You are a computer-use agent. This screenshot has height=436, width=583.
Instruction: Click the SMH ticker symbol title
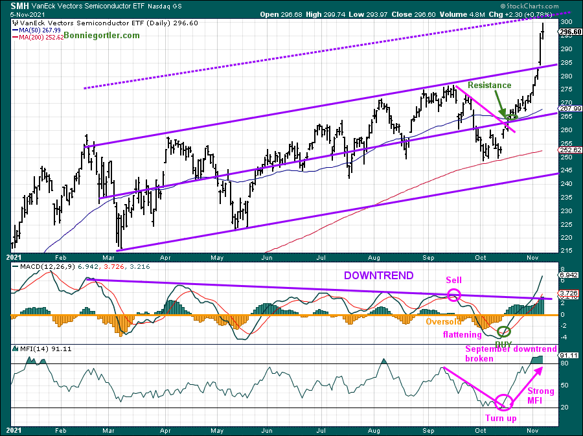(19, 6)
